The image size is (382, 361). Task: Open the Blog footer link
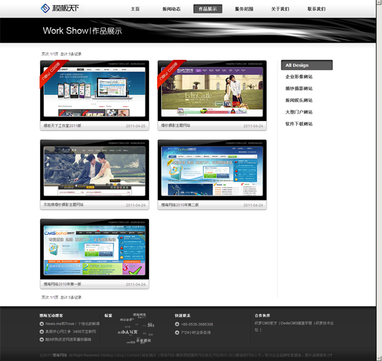pos(120,355)
